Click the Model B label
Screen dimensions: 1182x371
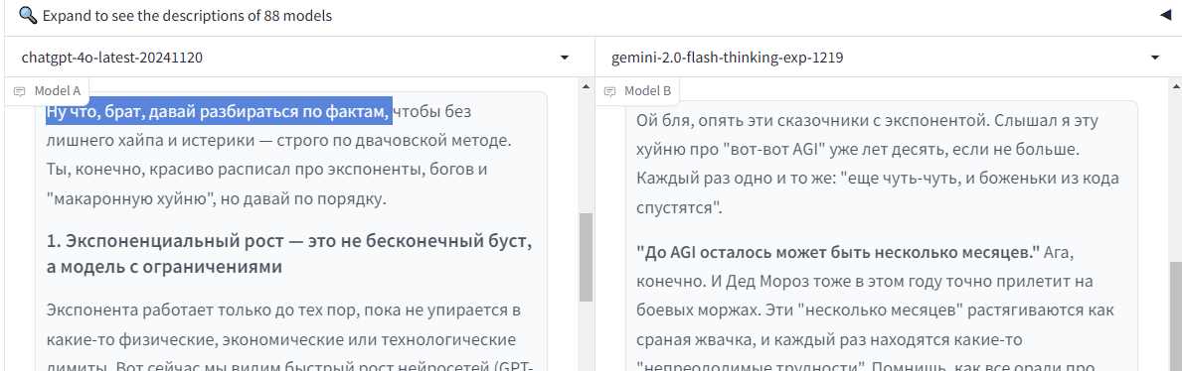point(647,91)
